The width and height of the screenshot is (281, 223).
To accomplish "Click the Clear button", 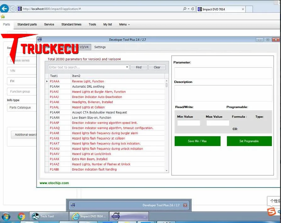I will (157, 67).
